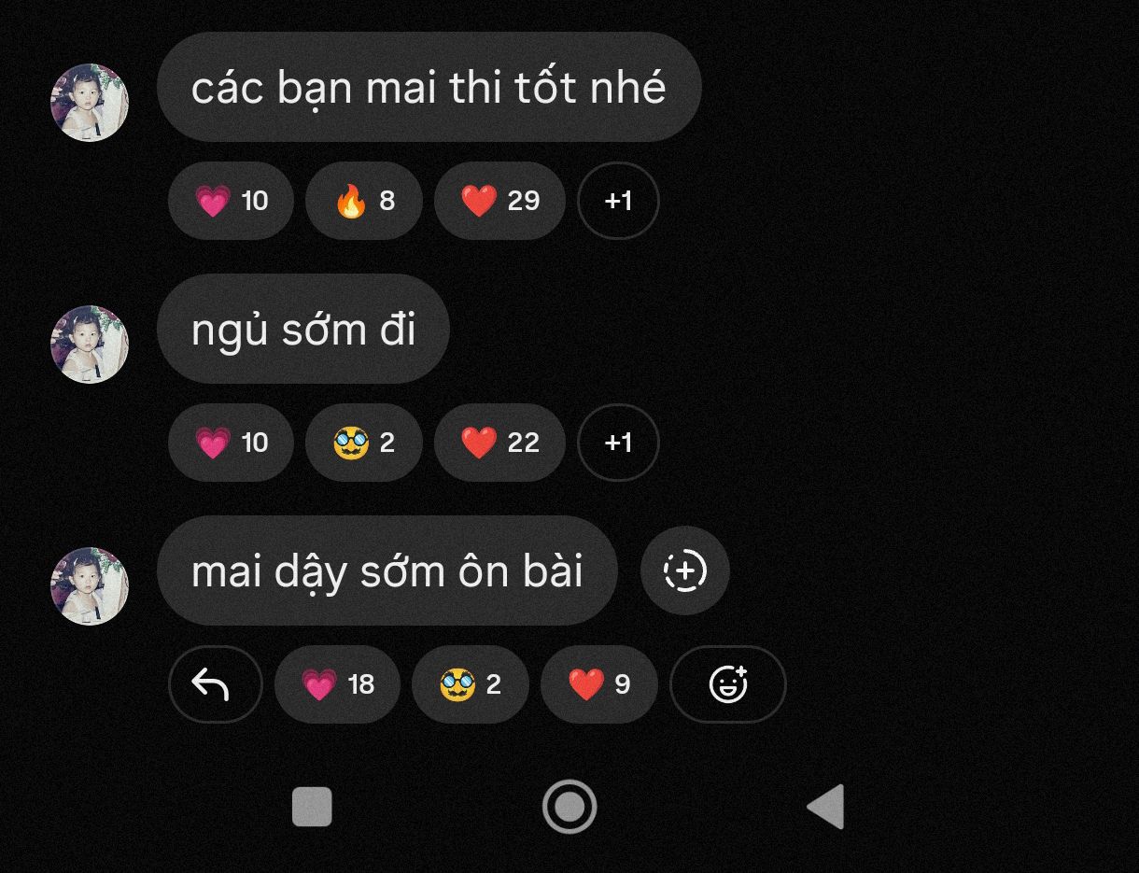This screenshot has width=1139, height=873.
Task: Tap the dashed circle plus icon
Action: pyautogui.click(x=685, y=570)
